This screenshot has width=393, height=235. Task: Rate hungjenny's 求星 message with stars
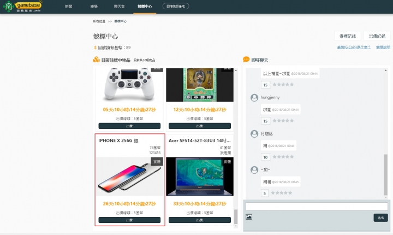pos(283,121)
